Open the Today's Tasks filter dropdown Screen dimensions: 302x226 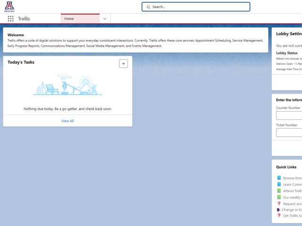[124, 64]
